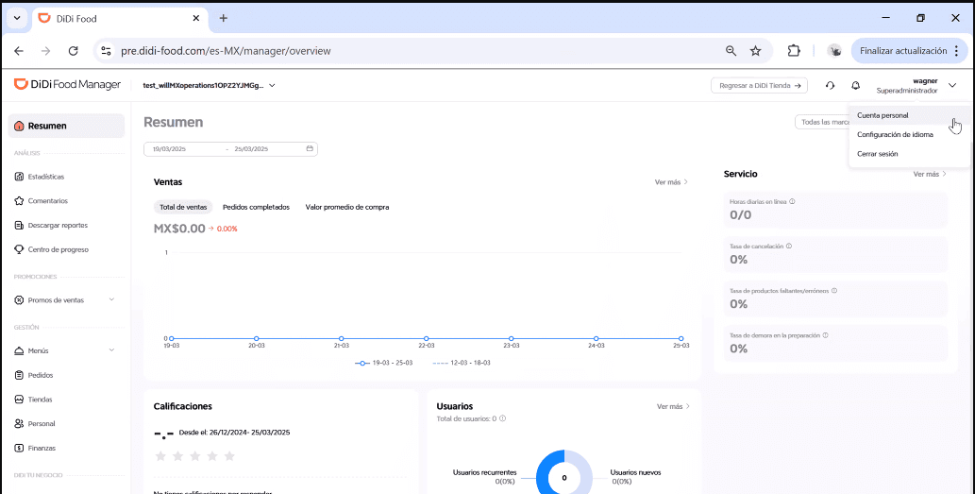
Task: Open the browser extensions puzzle icon
Action: click(x=794, y=51)
